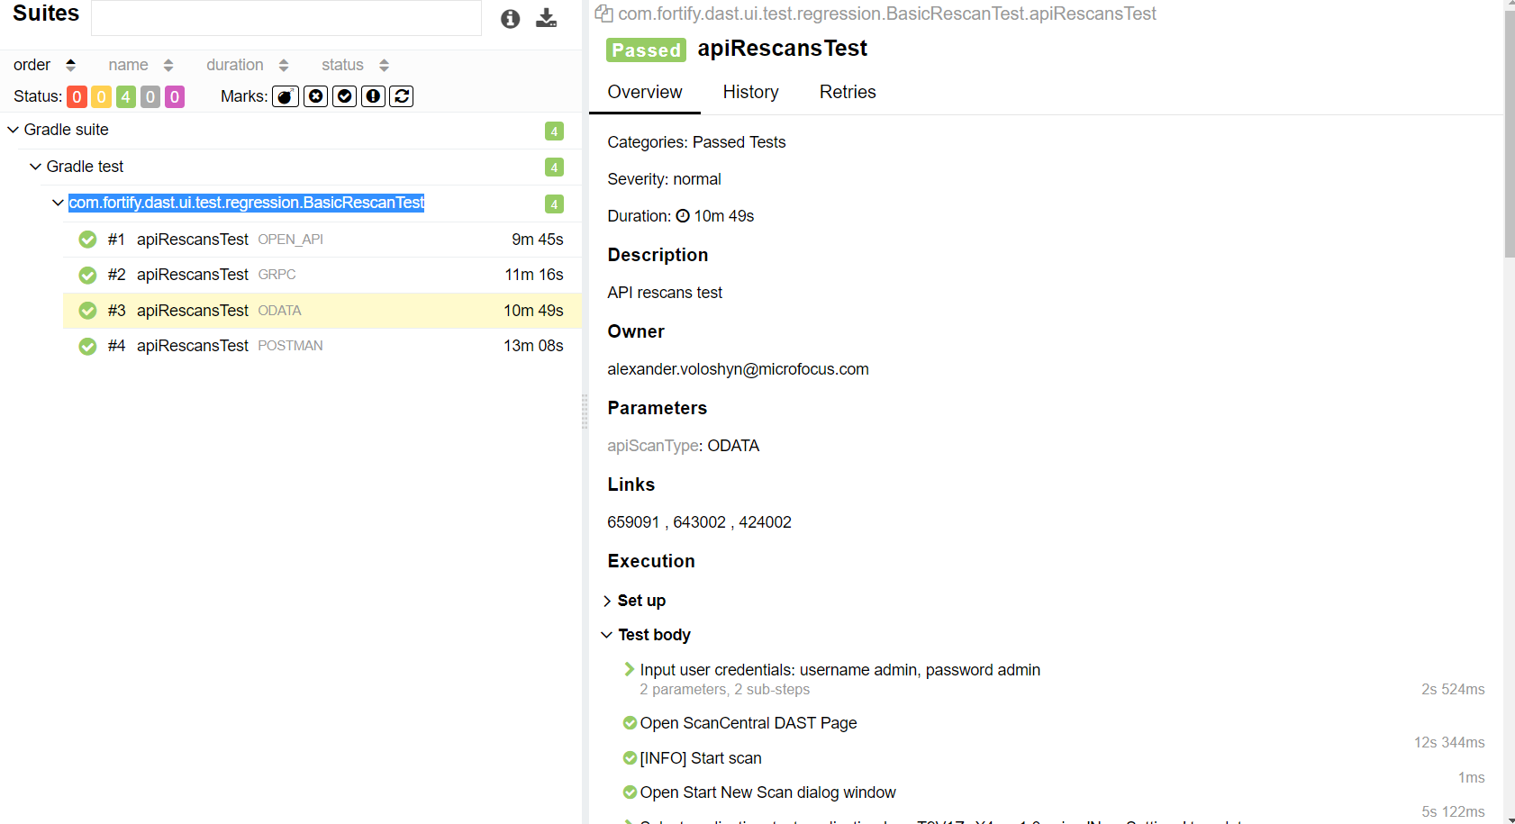
Task: Toggle the purple unknown status filter
Action: click(175, 96)
